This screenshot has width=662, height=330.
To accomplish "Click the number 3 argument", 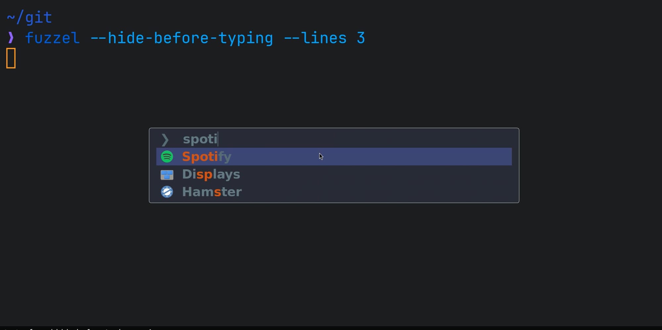I will coord(361,38).
